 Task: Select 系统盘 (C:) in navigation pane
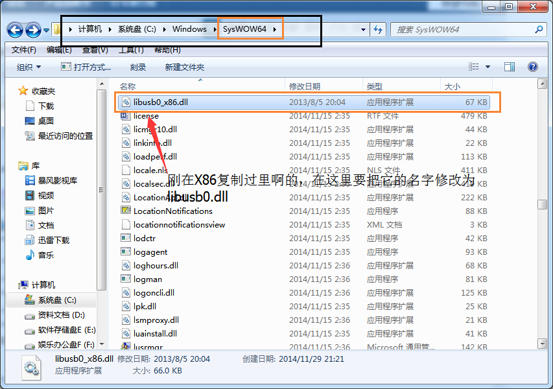[56, 300]
